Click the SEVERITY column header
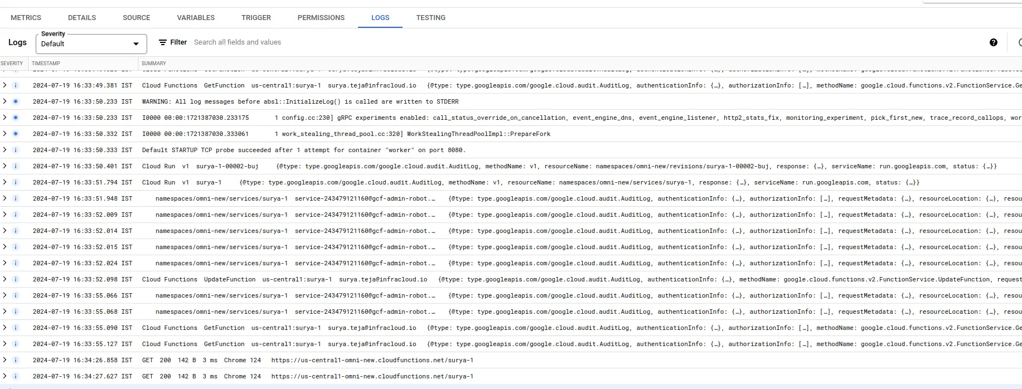The image size is (1022, 389). coord(12,64)
